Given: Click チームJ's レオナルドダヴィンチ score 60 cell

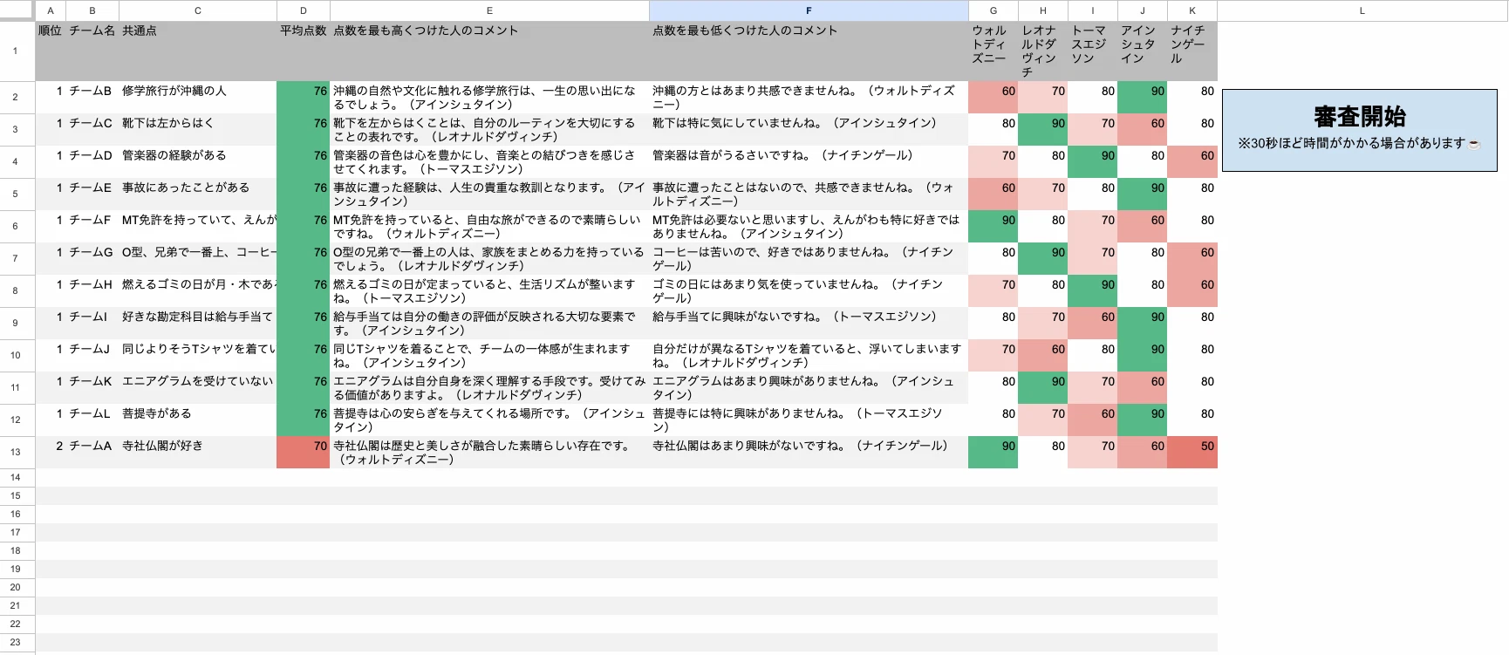Looking at the screenshot, I should coord(1042,355).
